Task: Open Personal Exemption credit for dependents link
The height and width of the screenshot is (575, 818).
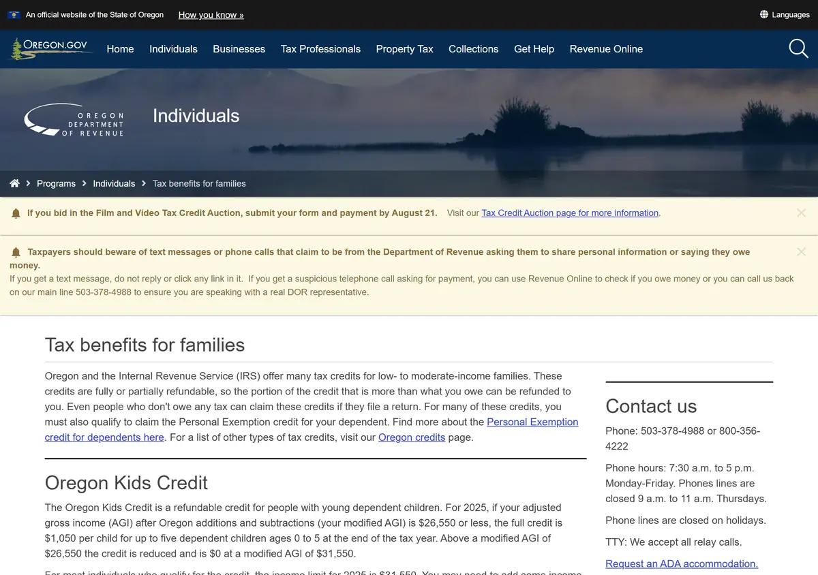Action: (312, 430)
